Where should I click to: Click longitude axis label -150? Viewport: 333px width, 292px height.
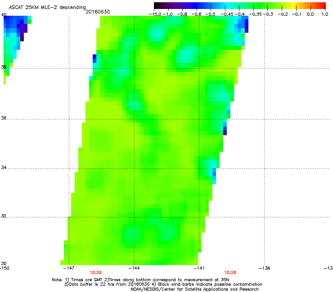(x=4, y=268)
